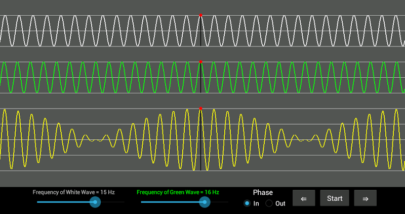The height and width of the screenshot is (214, 405).
Task: Click the right end of white slider track
Action: [123, 202]
